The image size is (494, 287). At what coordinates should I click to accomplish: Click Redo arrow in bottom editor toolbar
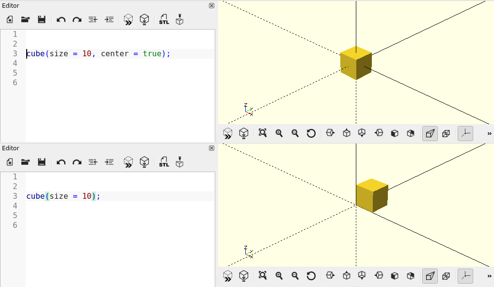tap(77, 162)
